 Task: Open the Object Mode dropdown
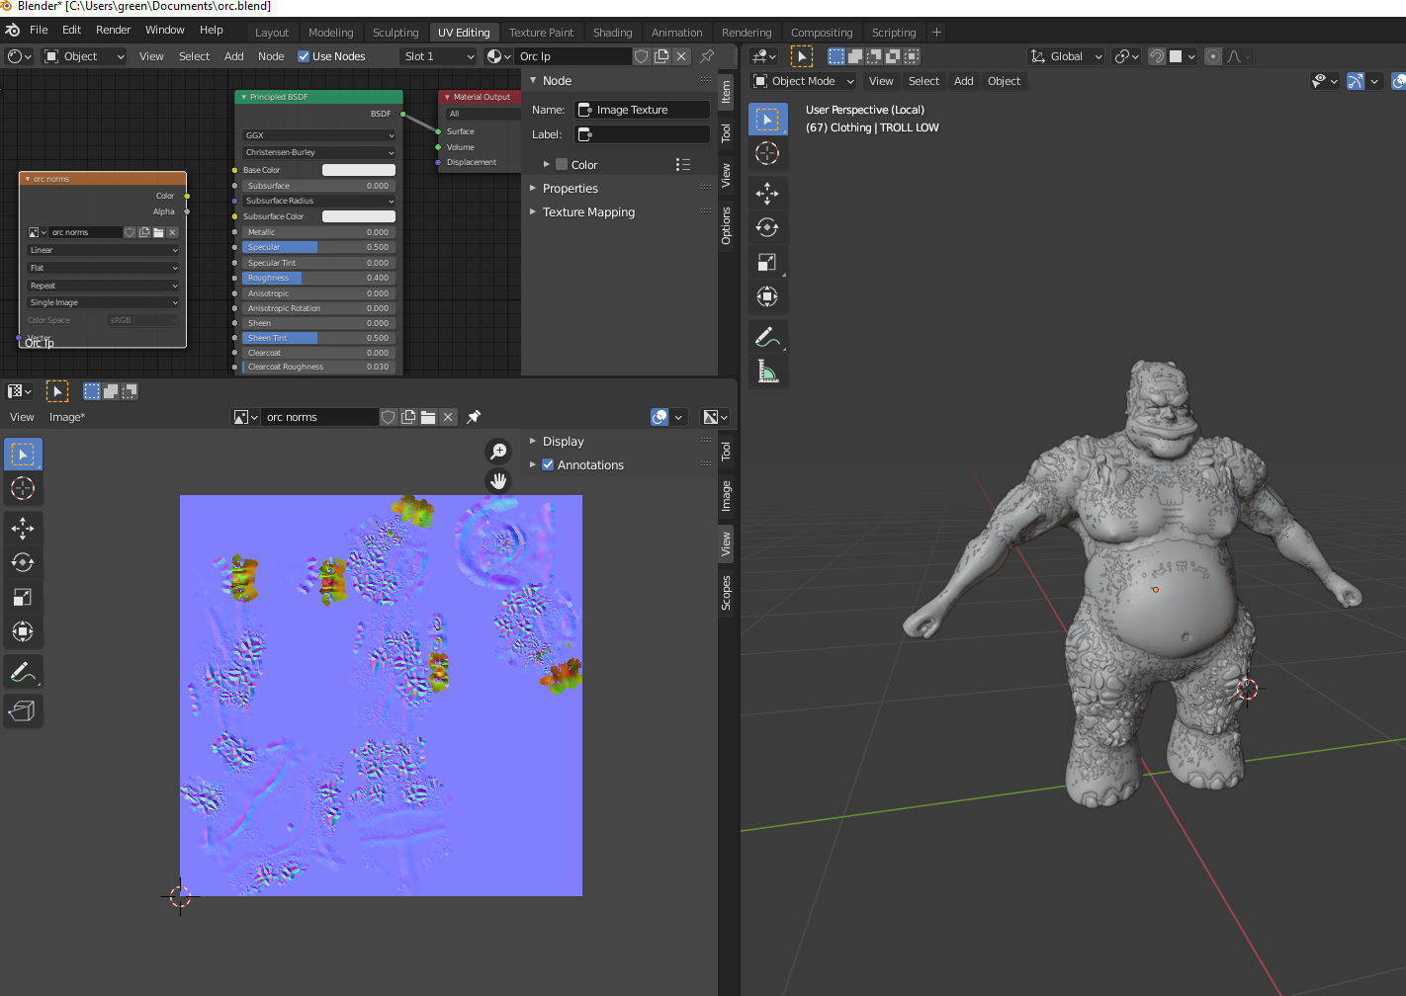804,81
